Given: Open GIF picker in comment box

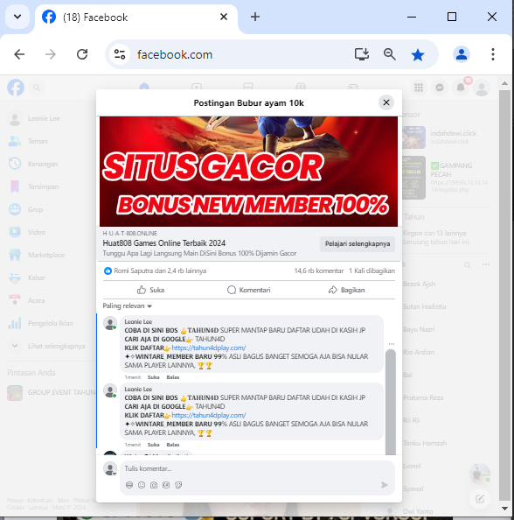Looking at the screenshot, I should coord(166,485).
